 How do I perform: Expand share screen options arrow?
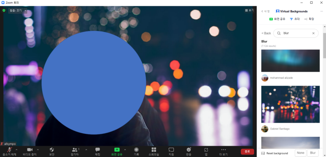125,150
